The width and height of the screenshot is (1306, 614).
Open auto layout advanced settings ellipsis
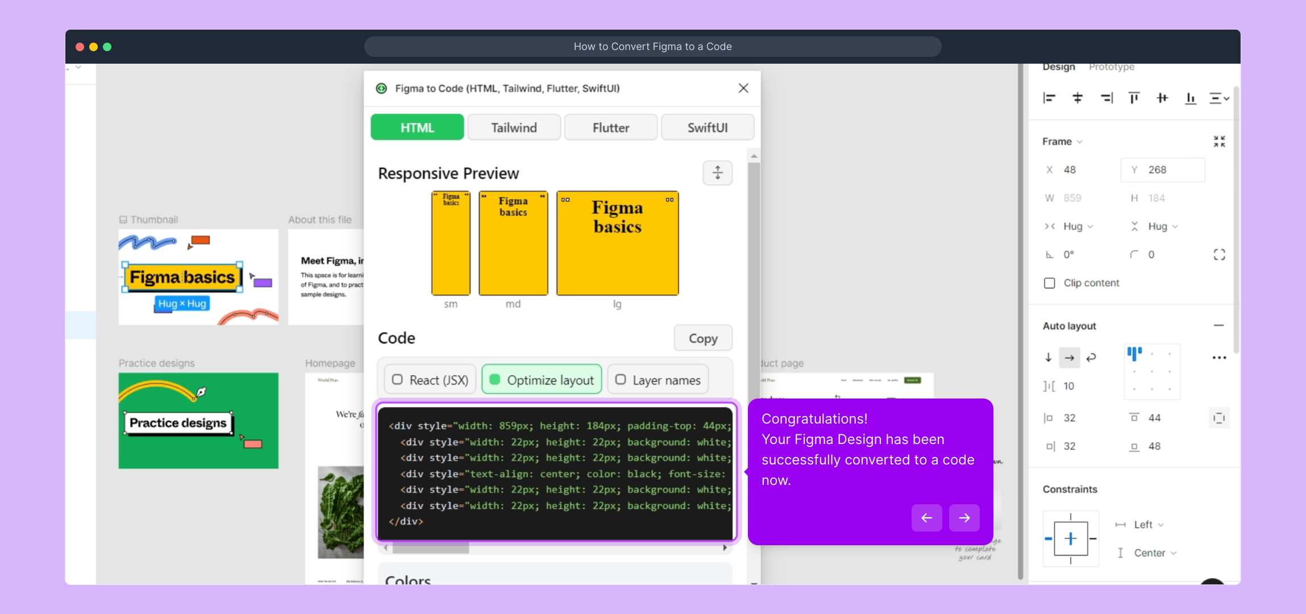pos(1219,358)
